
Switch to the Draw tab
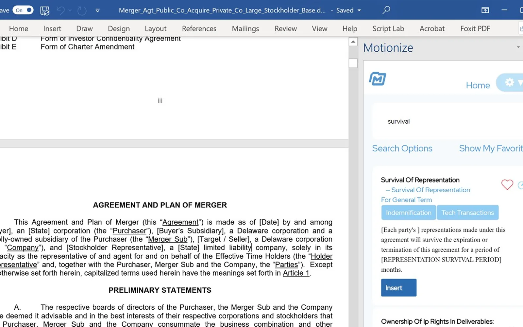pyautogui.click(x=84, y=29)
